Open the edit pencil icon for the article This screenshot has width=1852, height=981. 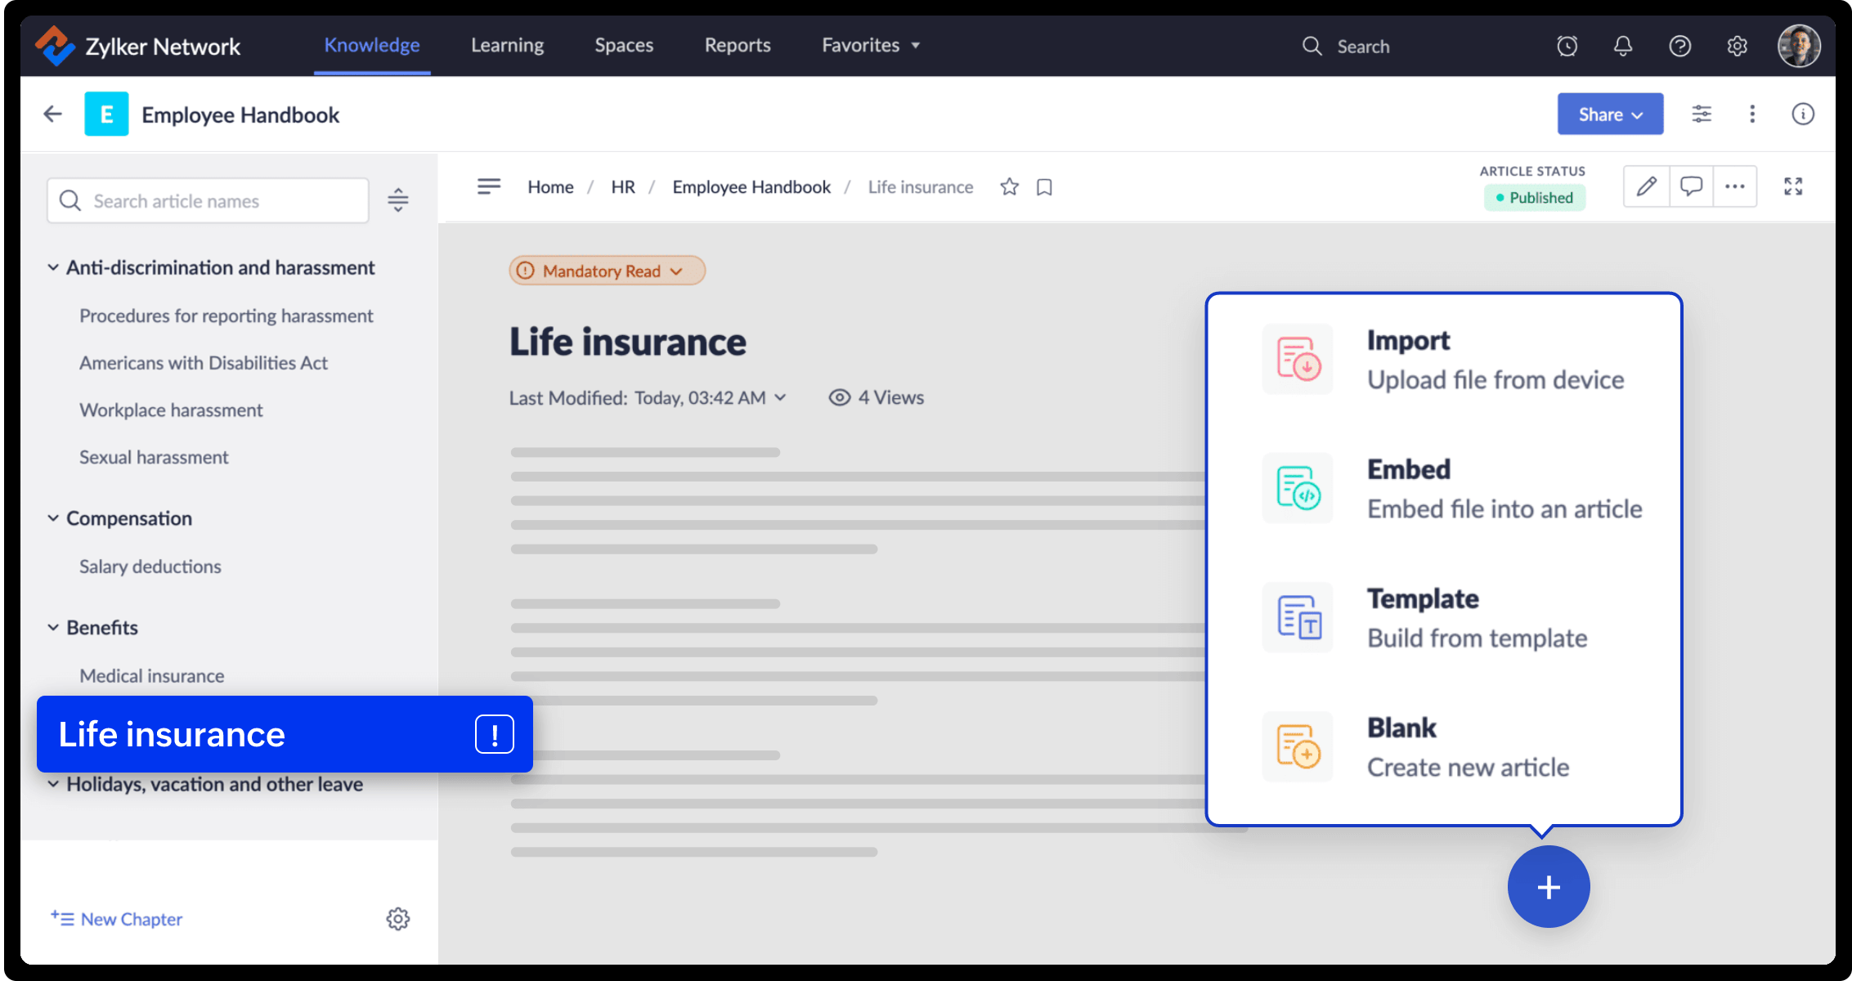[1646, 186]
